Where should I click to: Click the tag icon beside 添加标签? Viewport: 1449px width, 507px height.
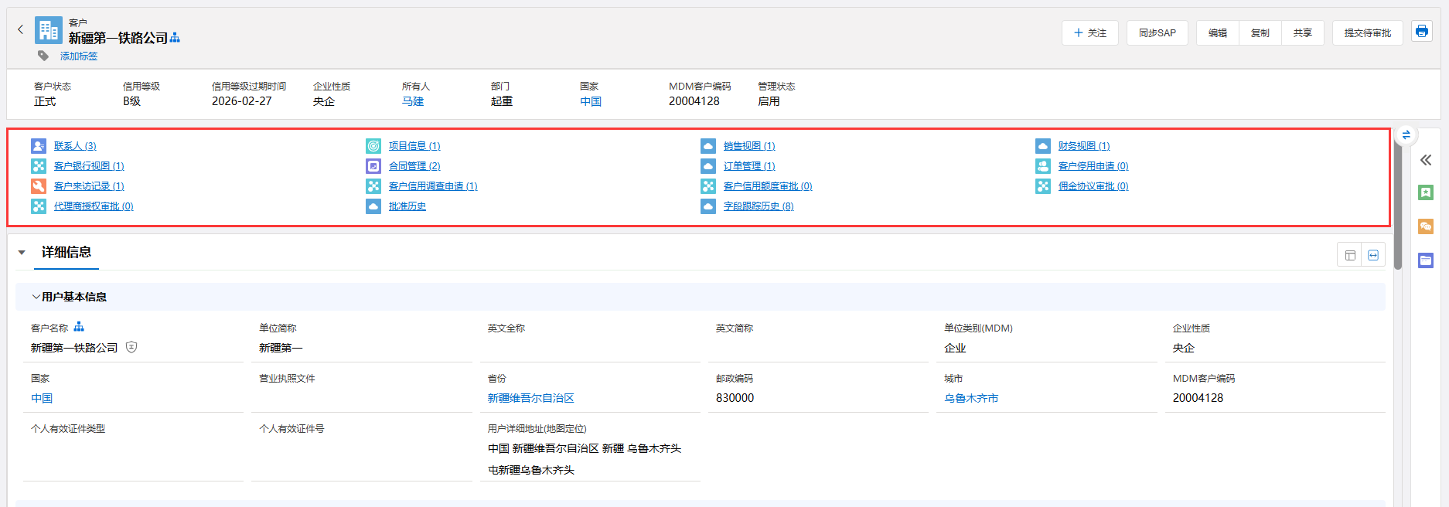click(43, 56)
